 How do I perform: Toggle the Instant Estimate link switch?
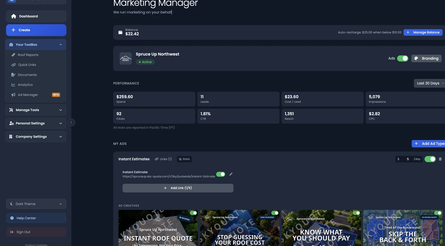(x=221, y=174)
